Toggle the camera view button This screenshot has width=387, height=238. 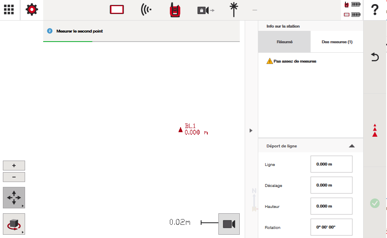[229, 224]
